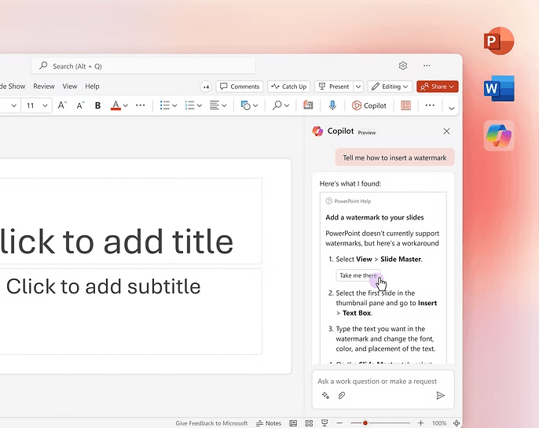Start Dictate with the microphone icon
Viewport: 539px width, 428px height.
332,105
